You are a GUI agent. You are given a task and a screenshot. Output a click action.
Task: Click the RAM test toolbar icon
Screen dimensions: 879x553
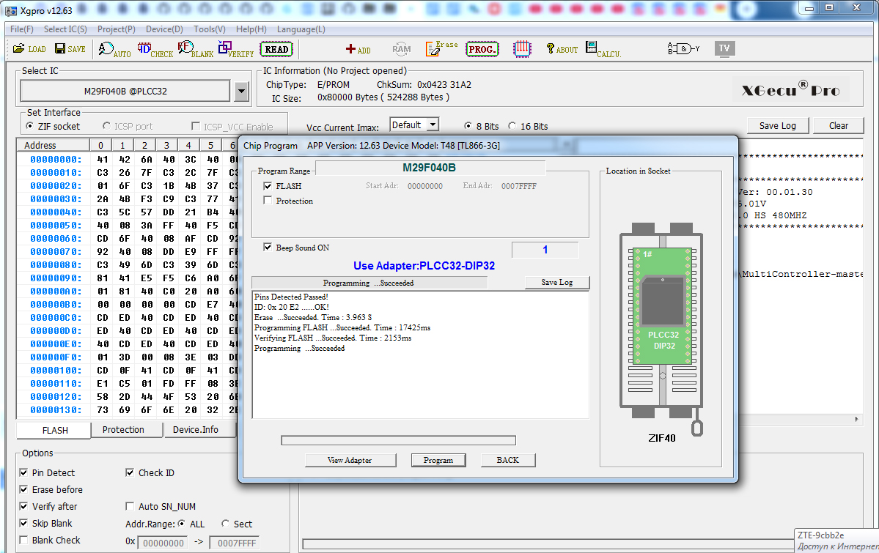(402, 49)
